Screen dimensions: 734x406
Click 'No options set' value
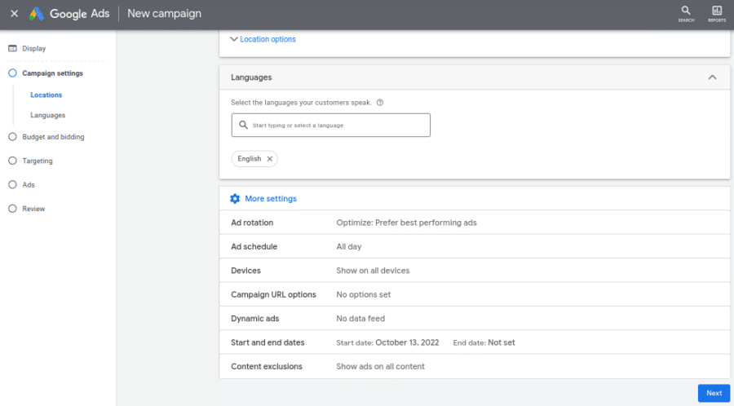click(x=363, y=294)
